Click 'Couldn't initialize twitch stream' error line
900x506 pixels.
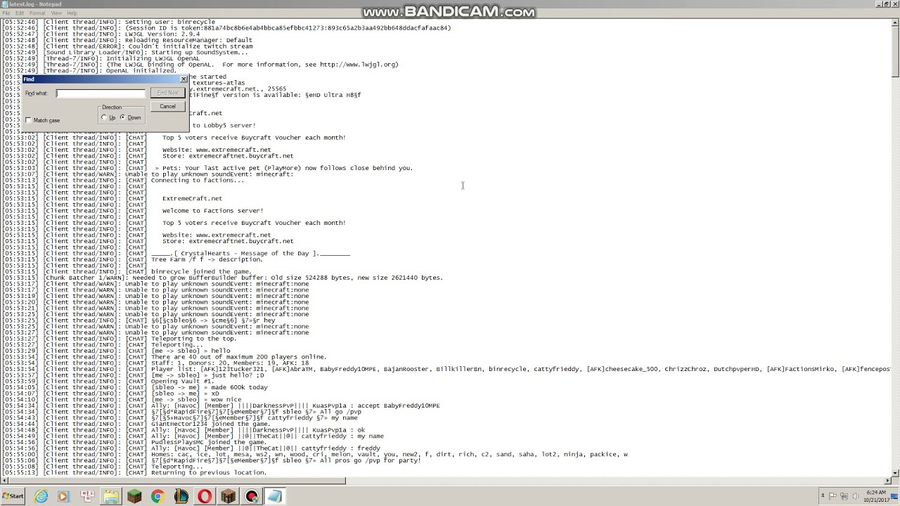(189, 46)
